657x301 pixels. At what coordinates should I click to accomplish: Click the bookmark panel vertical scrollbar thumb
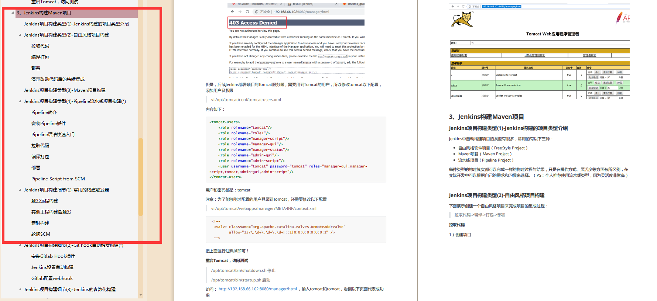click(141, 177)
